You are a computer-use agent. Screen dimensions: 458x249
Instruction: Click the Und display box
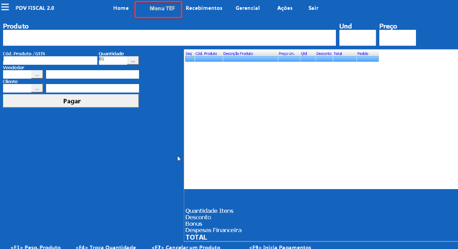click(357, 38)
